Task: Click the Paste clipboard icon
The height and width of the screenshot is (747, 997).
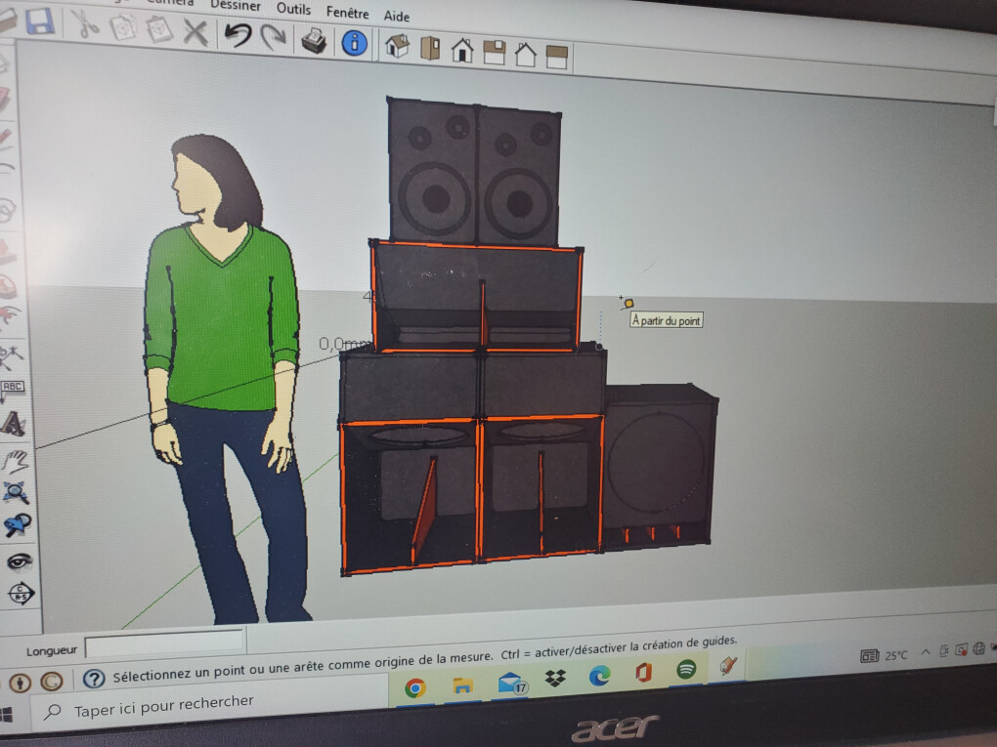Action: [158, 29]
